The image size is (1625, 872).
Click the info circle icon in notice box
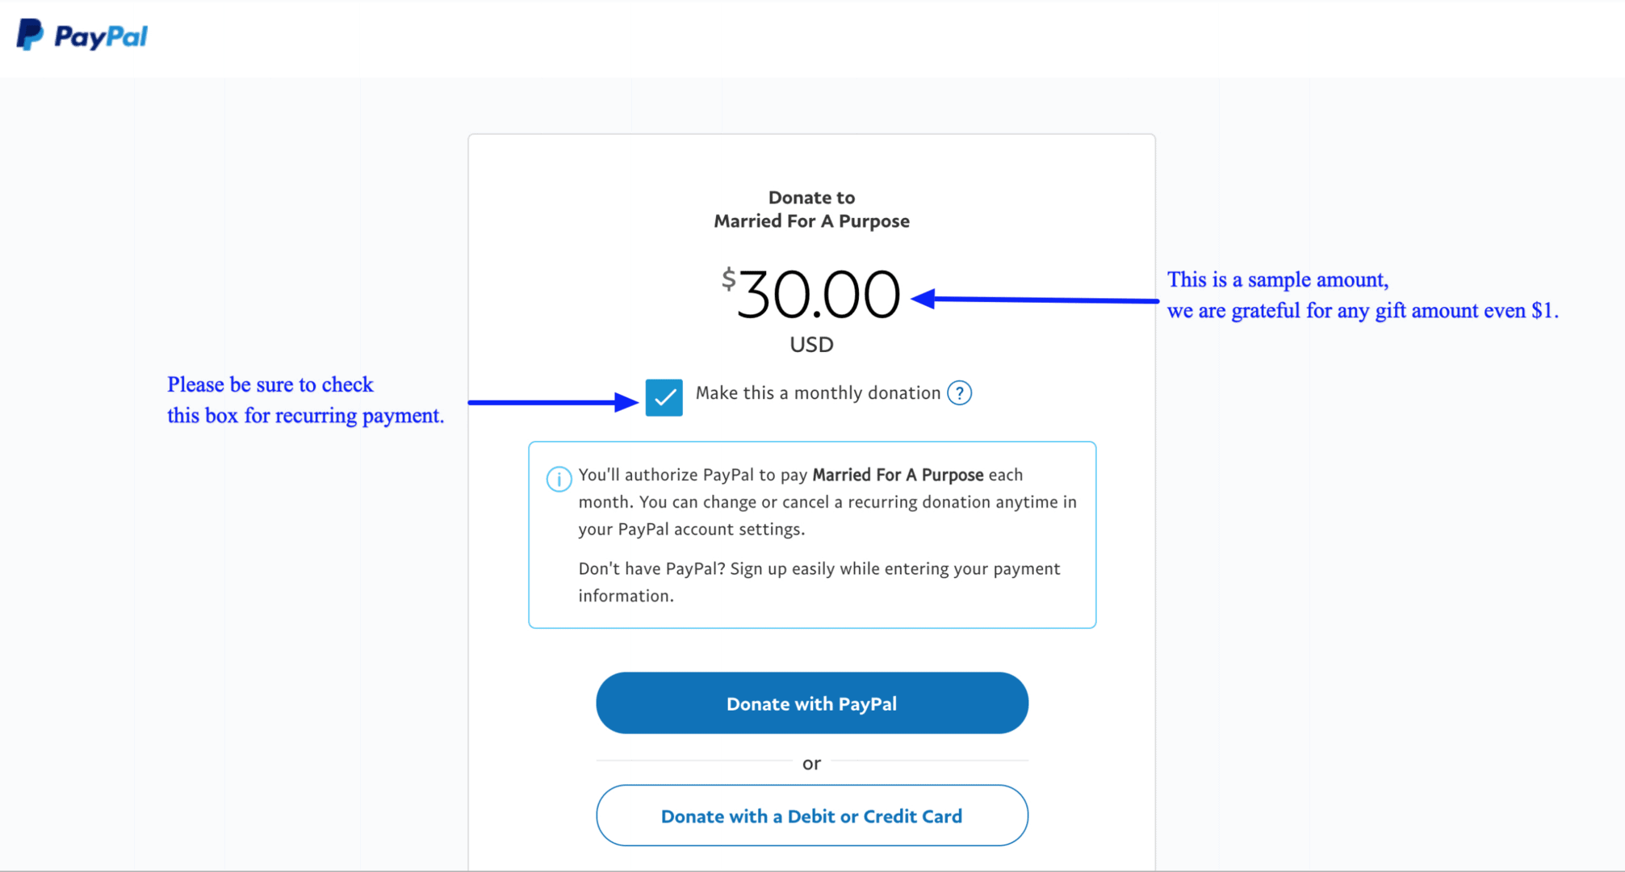point(559,479)
